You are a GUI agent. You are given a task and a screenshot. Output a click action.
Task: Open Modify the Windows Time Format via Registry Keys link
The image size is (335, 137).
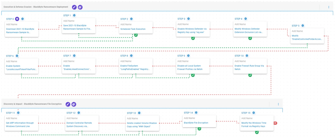(253, 124)
